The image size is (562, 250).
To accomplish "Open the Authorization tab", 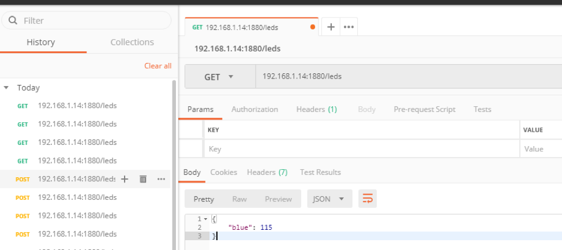I will 254,109.
